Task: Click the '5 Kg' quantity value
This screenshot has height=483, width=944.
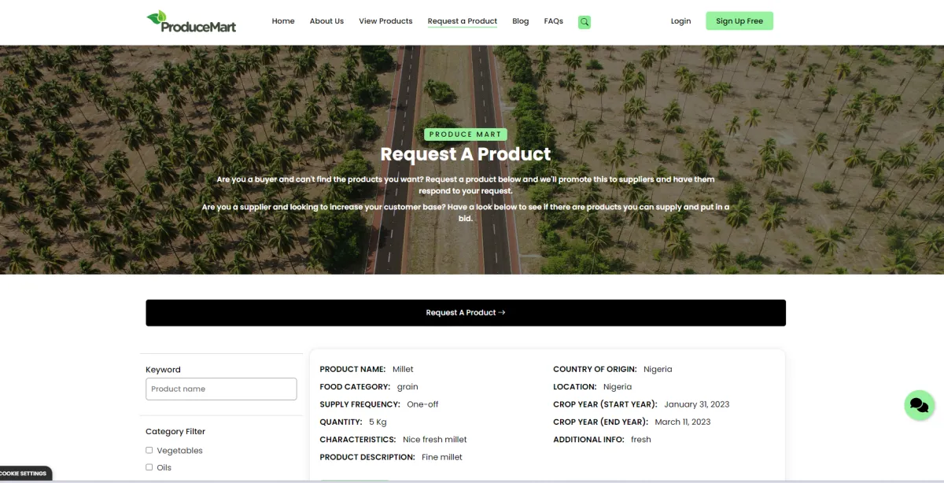Action: 378,422
